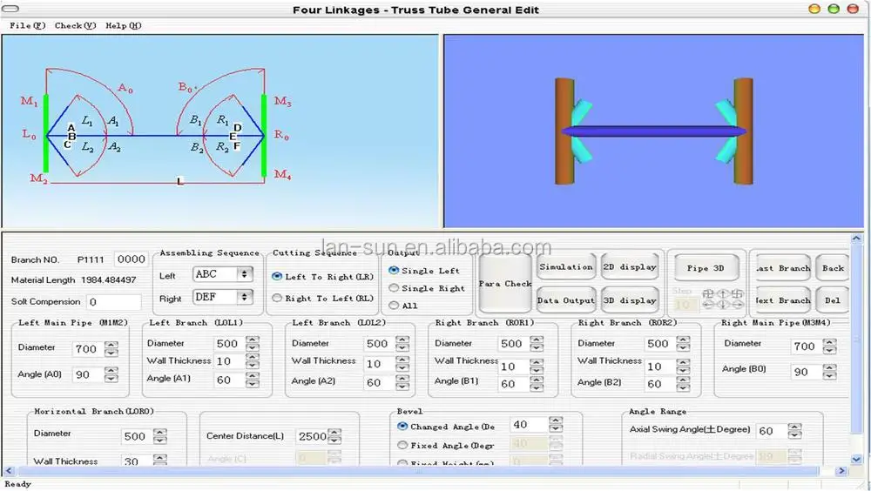
Task: Select Right To Left (RL) cutting sequence
Action: 278,298
